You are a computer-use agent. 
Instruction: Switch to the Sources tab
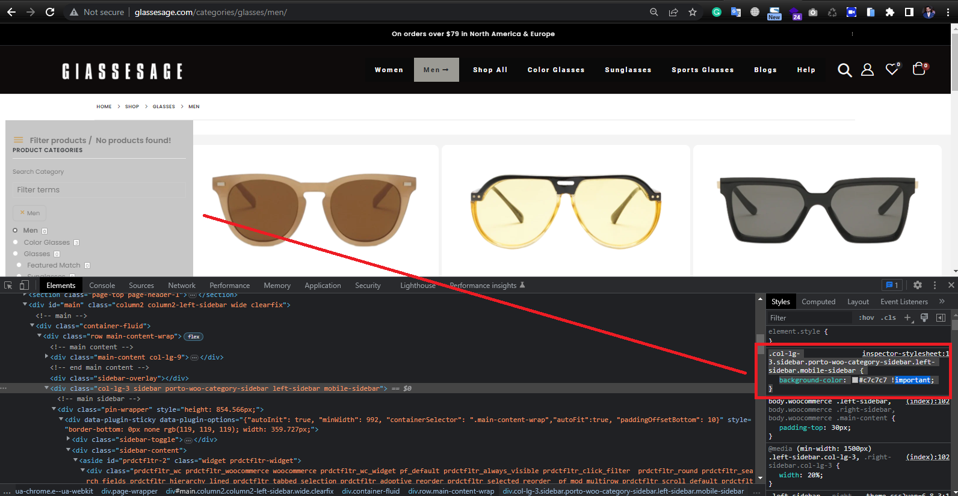point(141,286)
